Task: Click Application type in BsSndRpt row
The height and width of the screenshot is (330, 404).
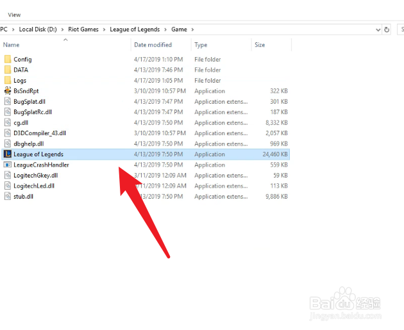Action: (210, 91)
